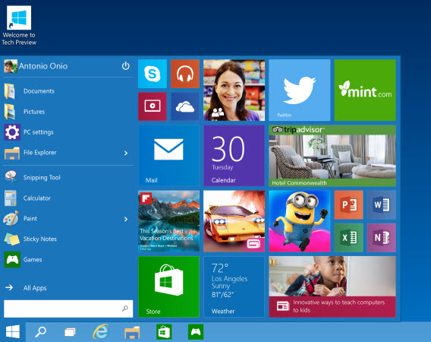Open Internet Explorer from the taskbar
The image size is (431, 342).
point(101,332)
